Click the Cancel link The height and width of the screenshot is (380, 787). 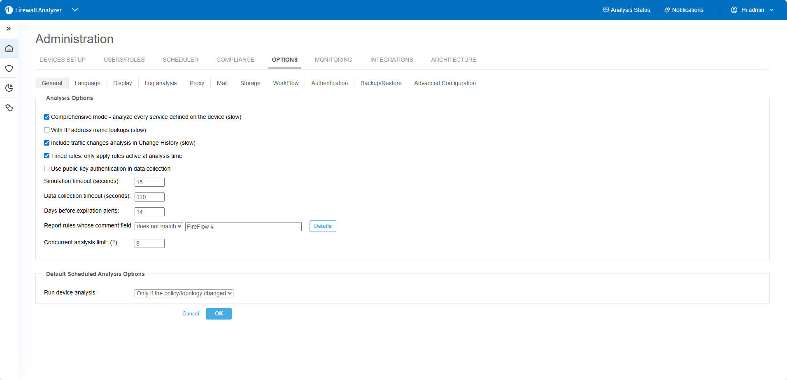[x=191, y=314]
